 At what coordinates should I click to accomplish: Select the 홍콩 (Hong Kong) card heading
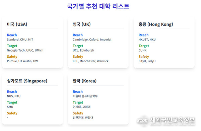tap(156, 24)
